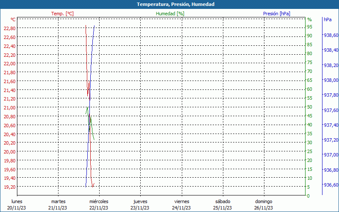Click the 21,60 temperature tick
339x212 pixels.
tap(10, 81)
